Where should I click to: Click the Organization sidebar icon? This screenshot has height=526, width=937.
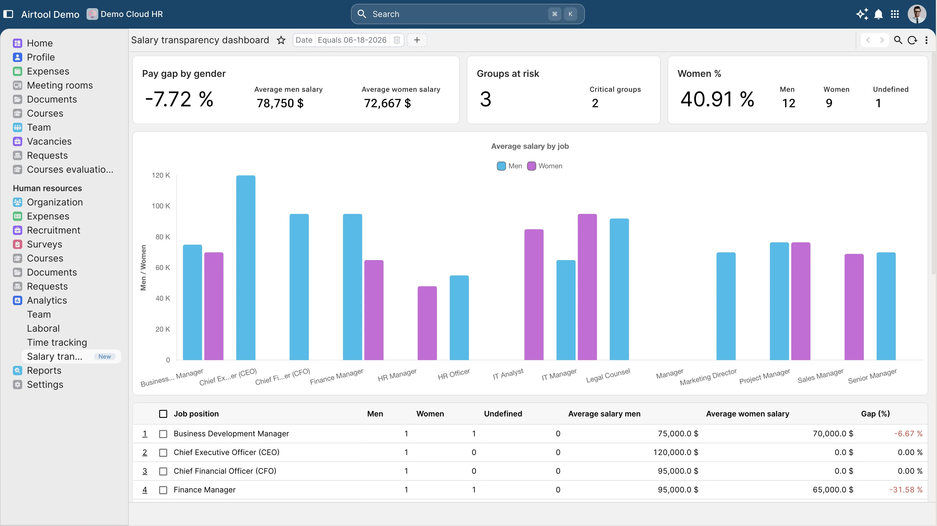18,202
